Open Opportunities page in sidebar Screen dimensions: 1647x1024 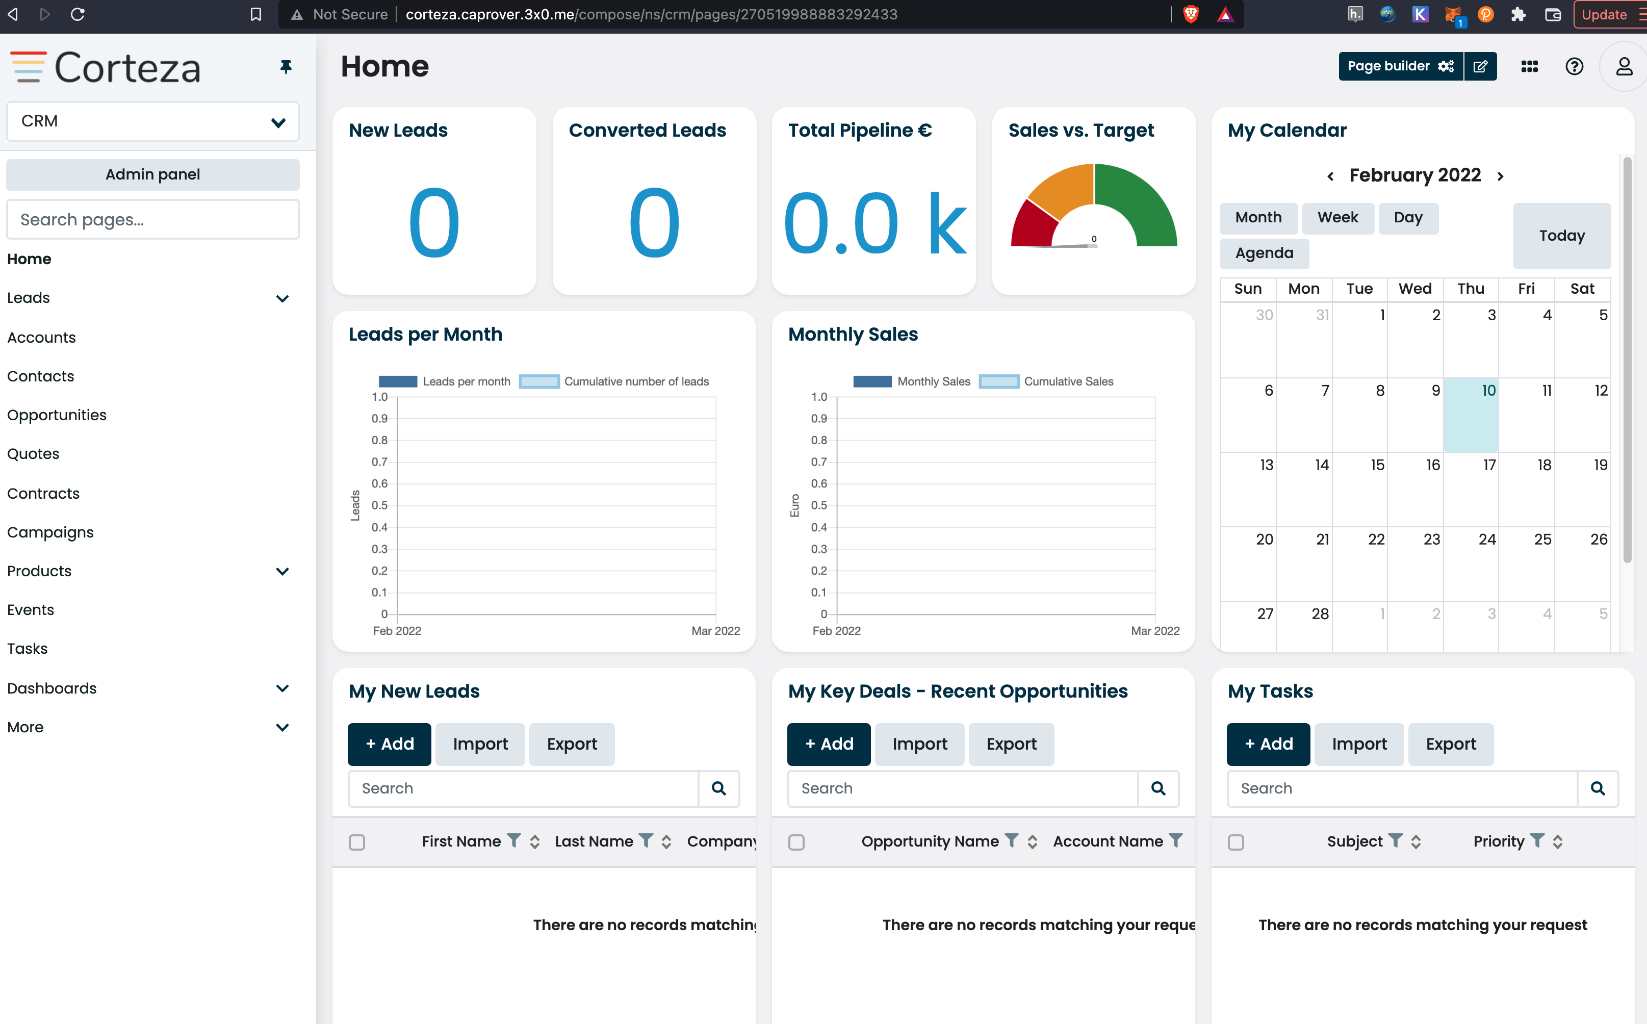[x=57, y=415]
